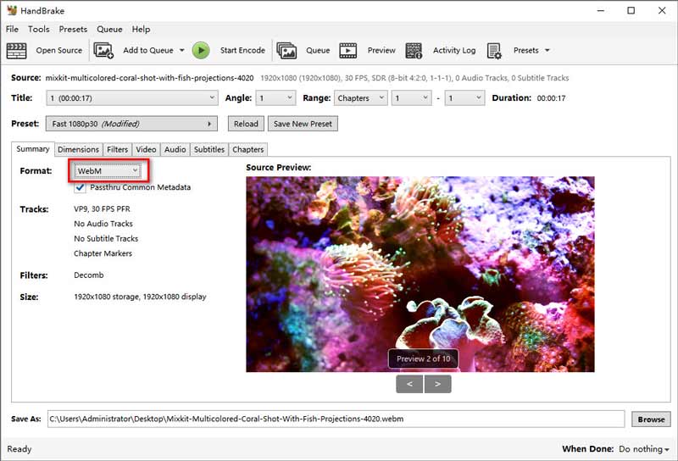Click '1920x1080 storage' size text
This screenshot has width=678, height=461.
(107, 297)
